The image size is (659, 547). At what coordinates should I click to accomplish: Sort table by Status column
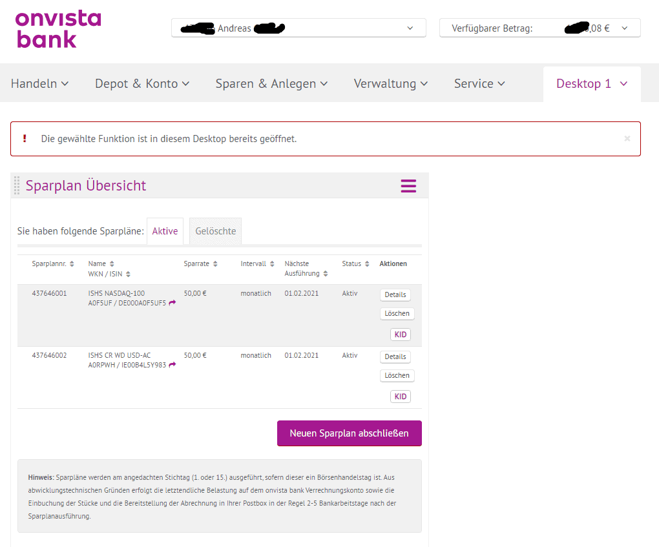(x=367, y=264)
